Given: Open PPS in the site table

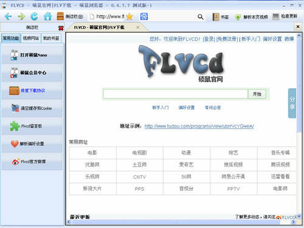Looking at the screenshot, I should click(139, 189).
